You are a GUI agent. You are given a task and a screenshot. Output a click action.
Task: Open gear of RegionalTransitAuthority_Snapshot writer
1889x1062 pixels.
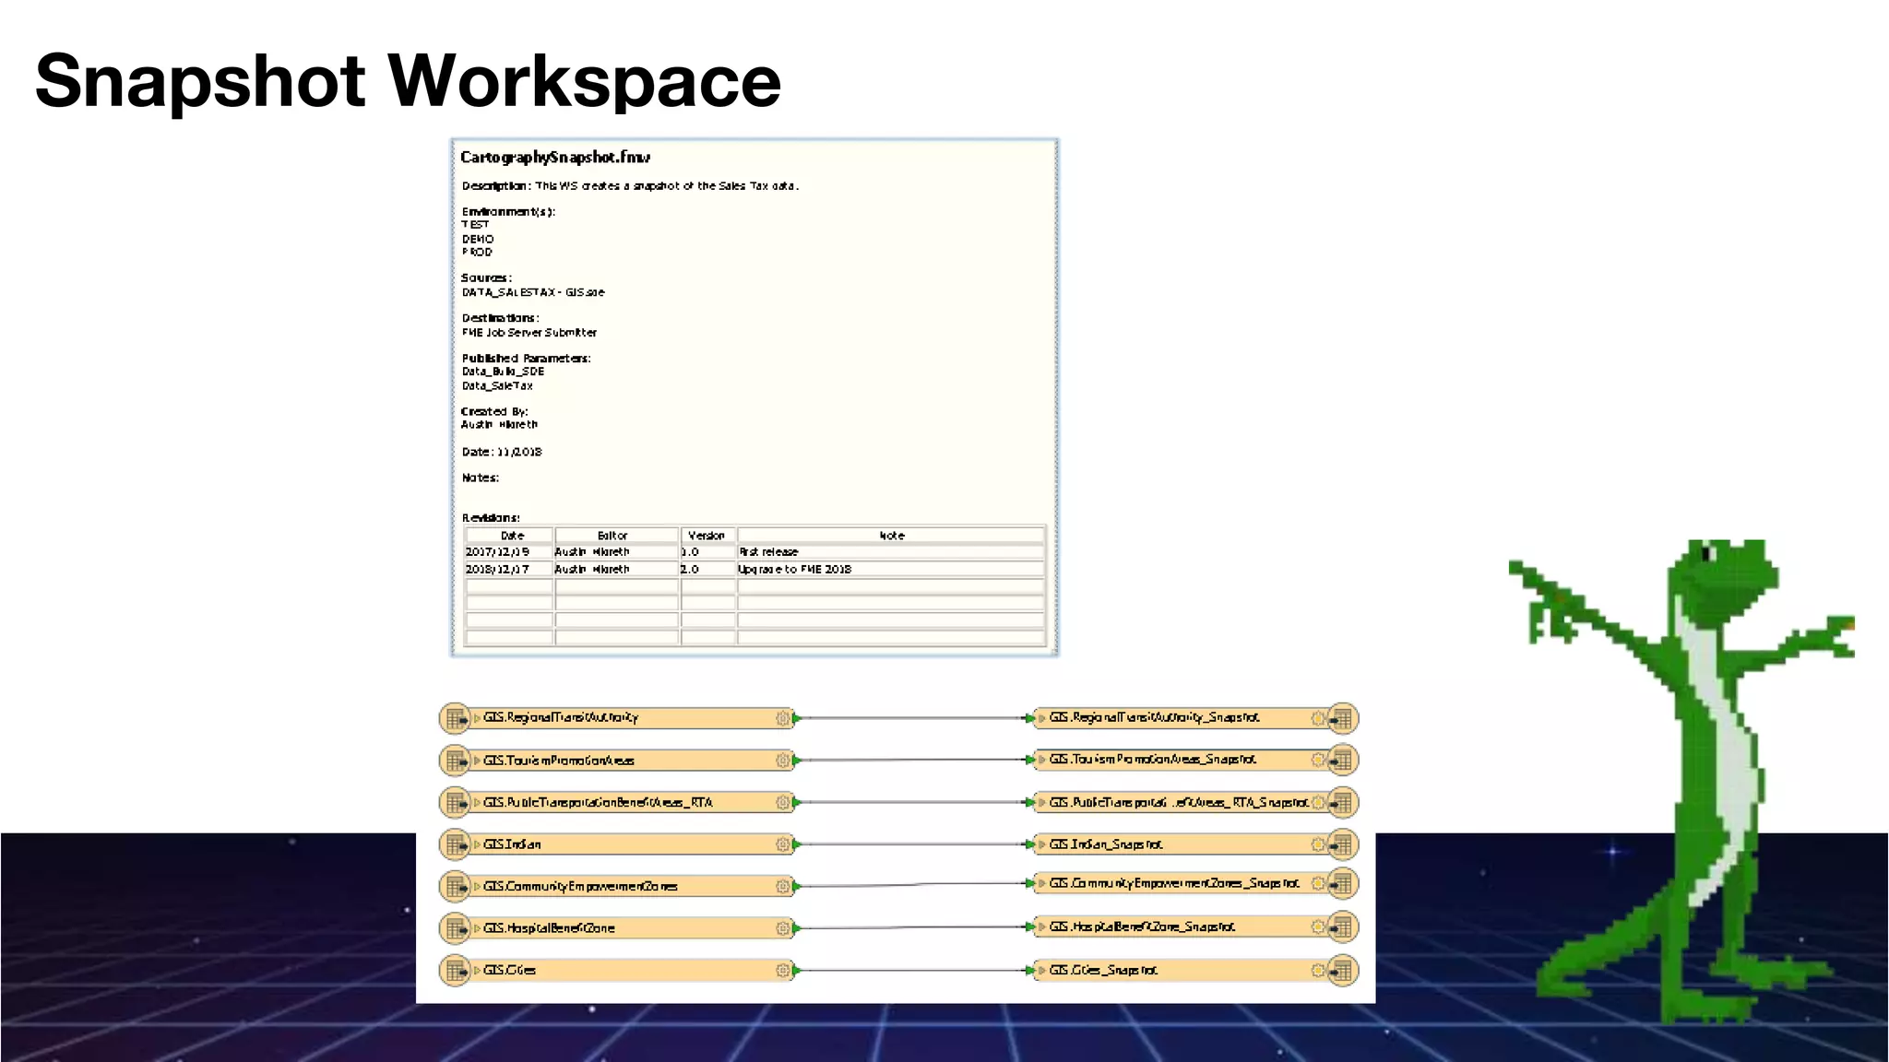[1318, 718]
